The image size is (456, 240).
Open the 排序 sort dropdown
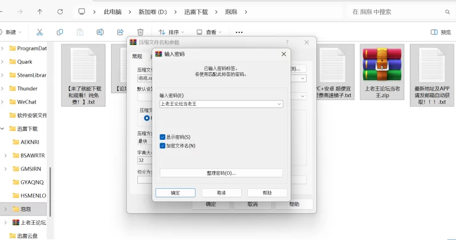point(173,32)
